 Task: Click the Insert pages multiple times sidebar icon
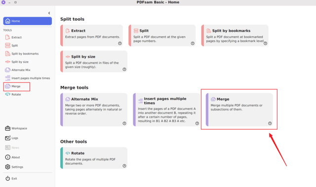tap(8, 78)
